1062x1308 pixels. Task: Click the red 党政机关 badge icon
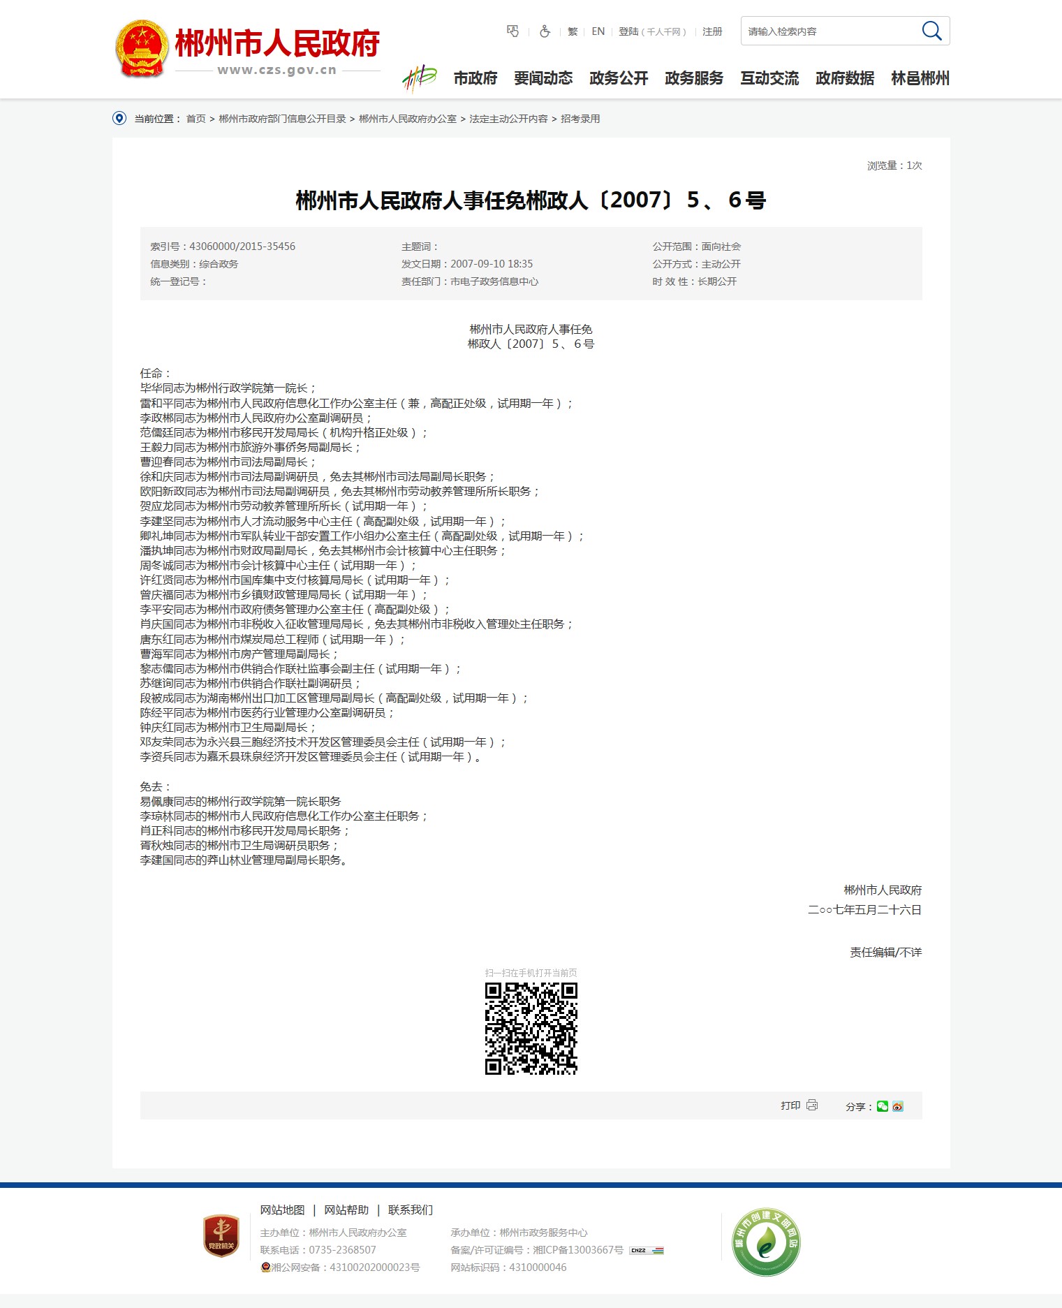tap(221, 1235)
